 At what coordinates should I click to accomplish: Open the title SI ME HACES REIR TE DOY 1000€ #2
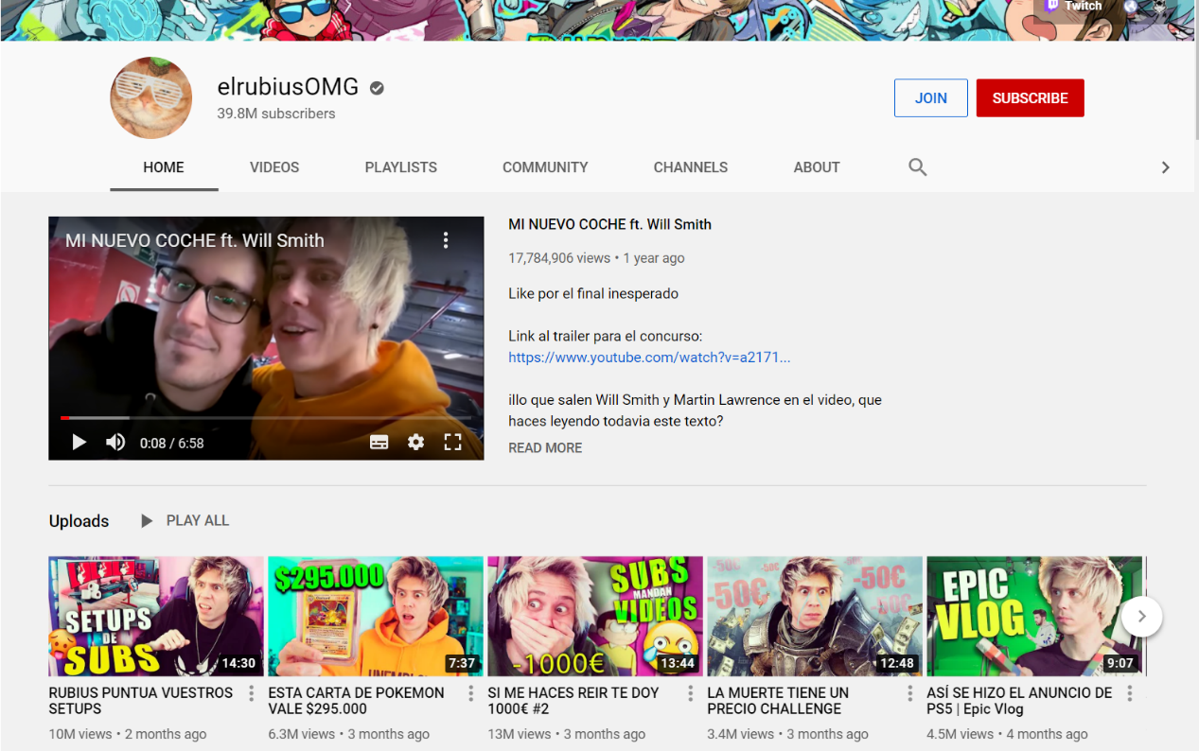573,701
